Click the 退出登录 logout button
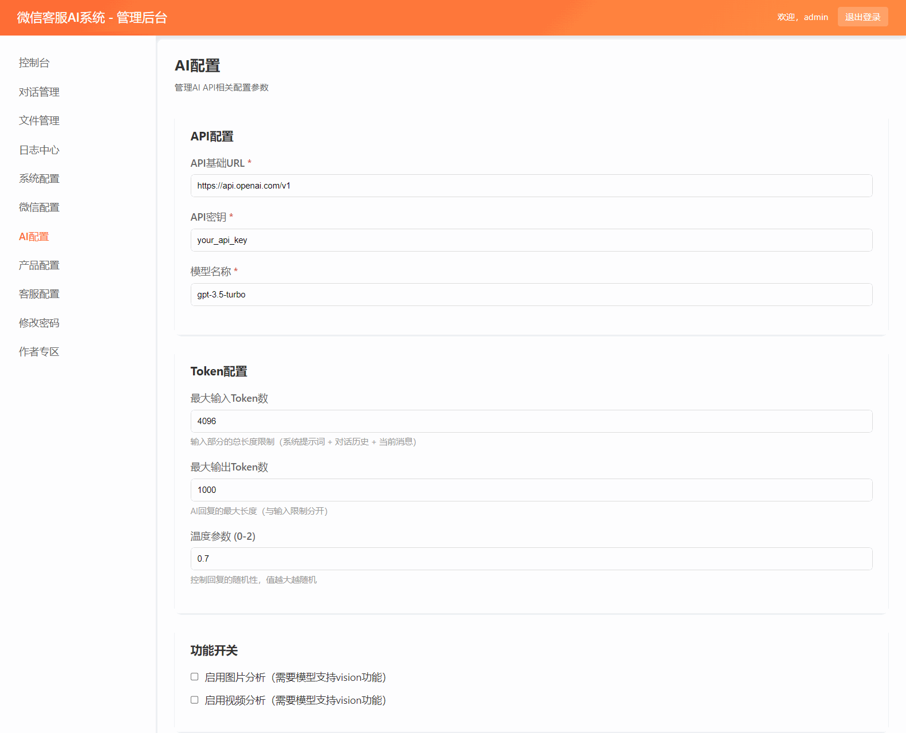 pyautogui.click(x=862, y=17)
